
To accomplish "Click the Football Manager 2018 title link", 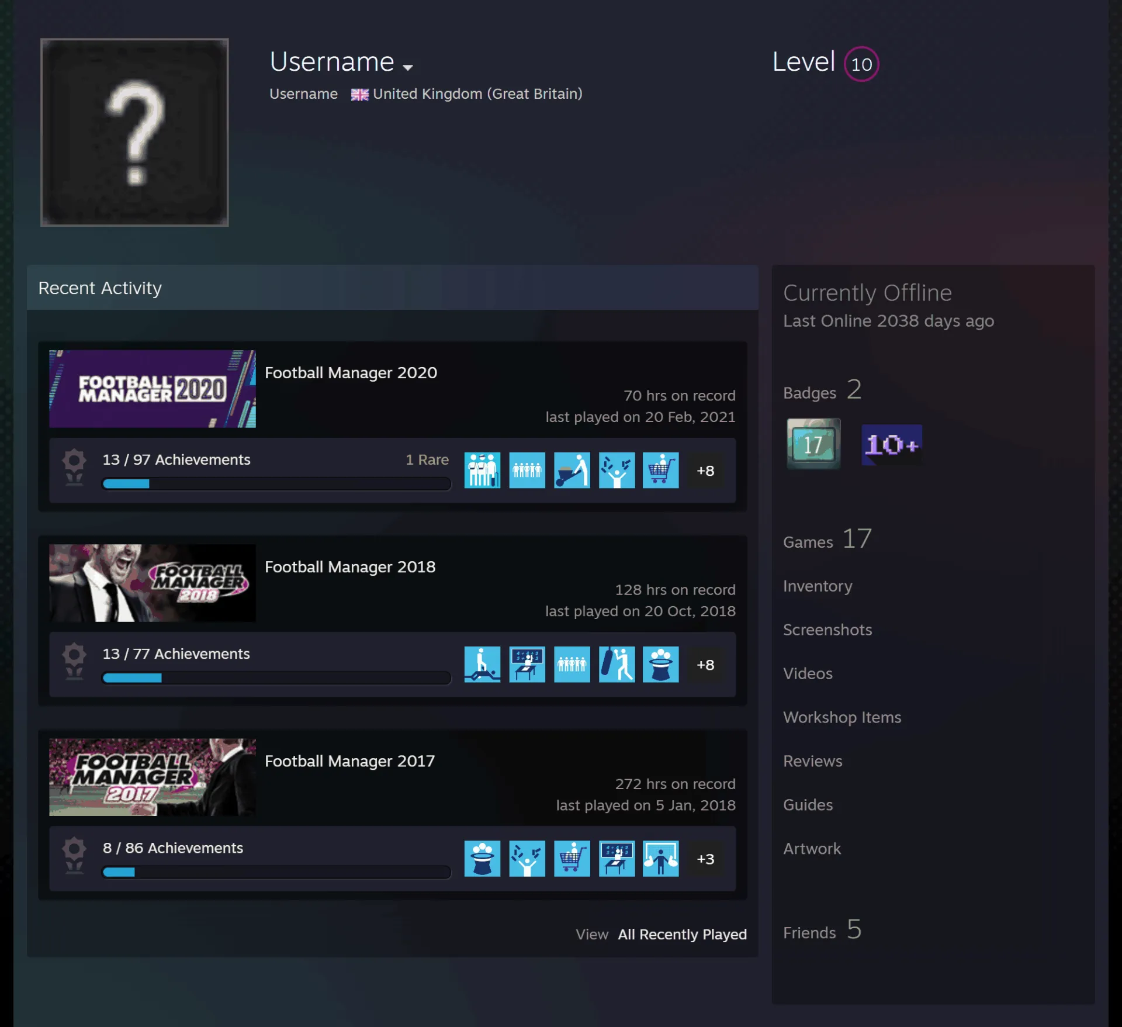I will coord(350,566).
